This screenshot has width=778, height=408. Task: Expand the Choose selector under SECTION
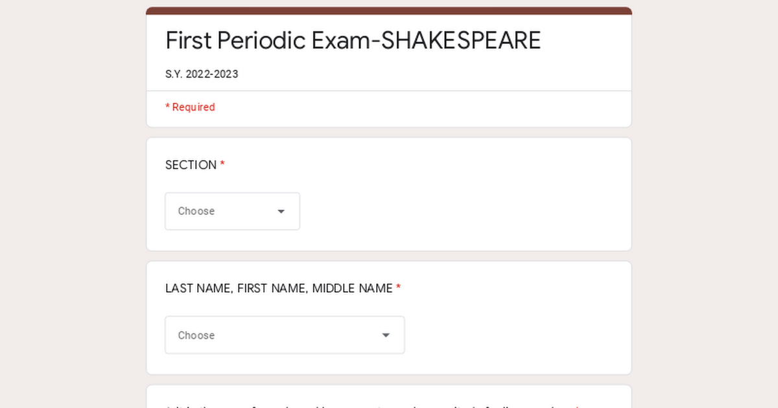pyautogui.click(x=232, y=211)
